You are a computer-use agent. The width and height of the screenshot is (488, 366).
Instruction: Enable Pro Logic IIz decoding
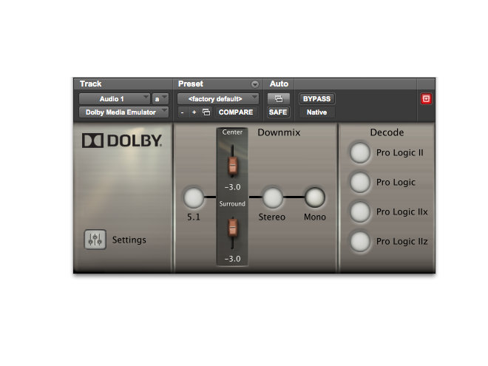point(360,242)
